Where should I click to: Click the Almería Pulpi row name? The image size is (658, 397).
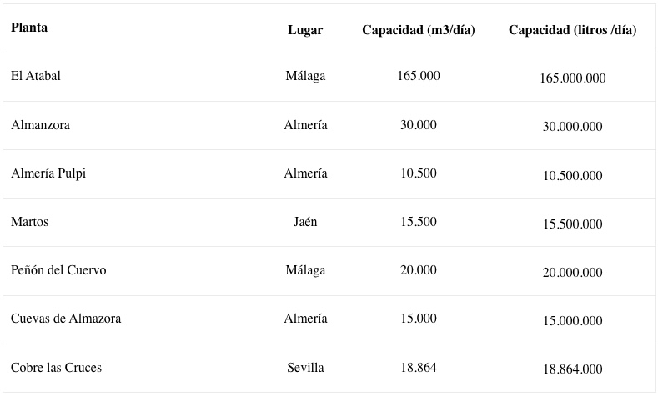48,173
